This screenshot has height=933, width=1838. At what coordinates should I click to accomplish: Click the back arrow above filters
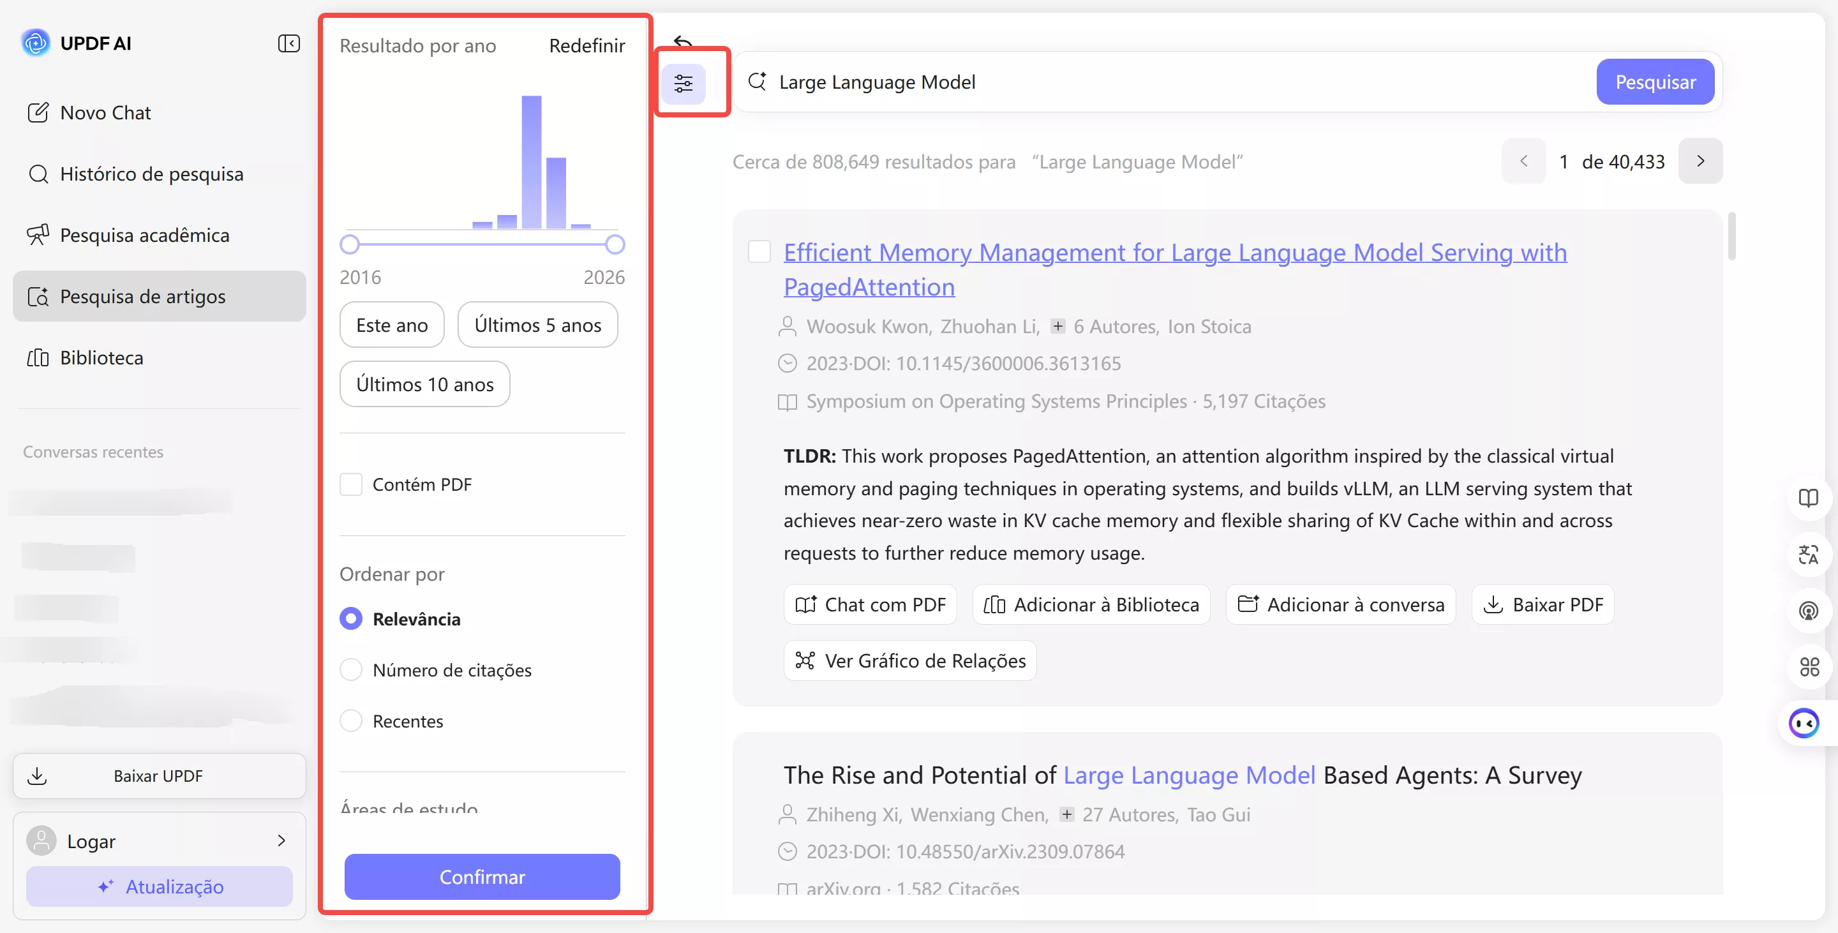click(683, 42)
